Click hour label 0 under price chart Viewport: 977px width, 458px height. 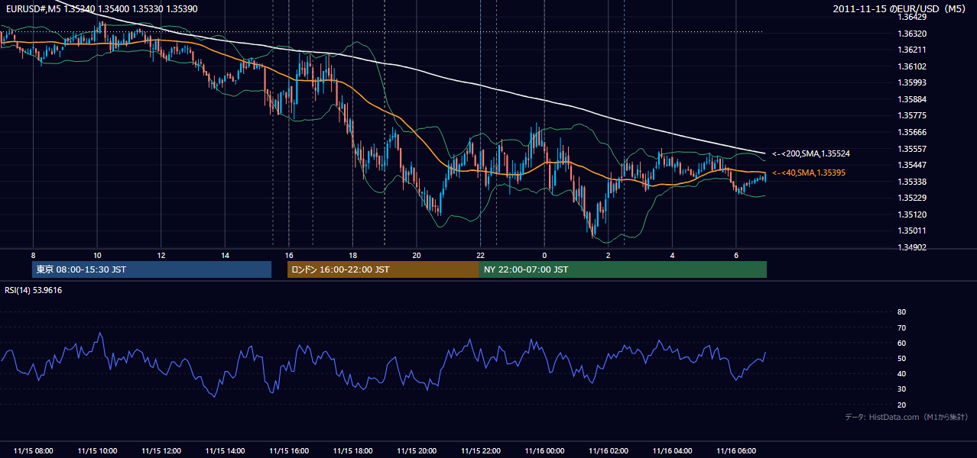pyautogui.click(x=544, y=255)
